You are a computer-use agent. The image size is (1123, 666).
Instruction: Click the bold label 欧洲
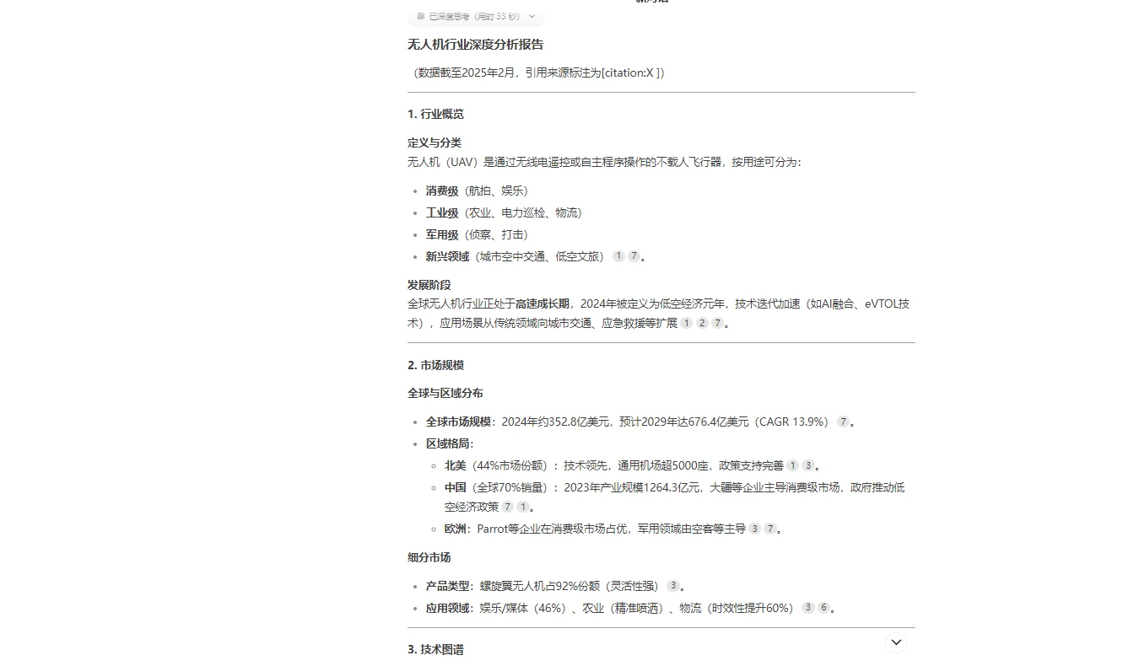point(456,529)
